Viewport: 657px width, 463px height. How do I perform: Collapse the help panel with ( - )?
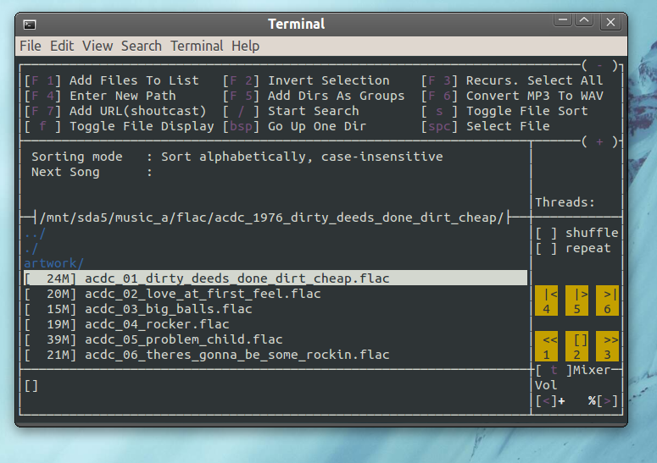[x=599, y=65]
